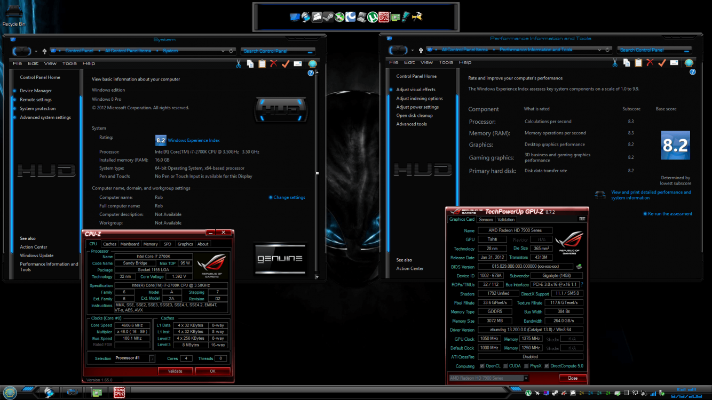Click the Properties checkmark in System window

click(286, 64)
